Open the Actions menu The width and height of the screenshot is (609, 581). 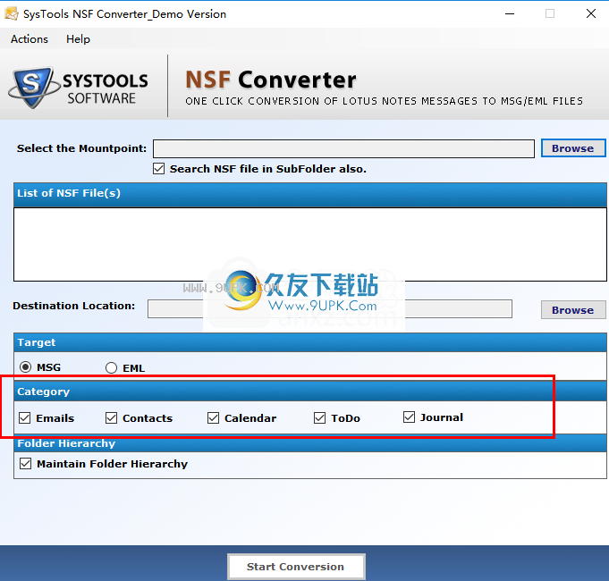click(30, 39)
